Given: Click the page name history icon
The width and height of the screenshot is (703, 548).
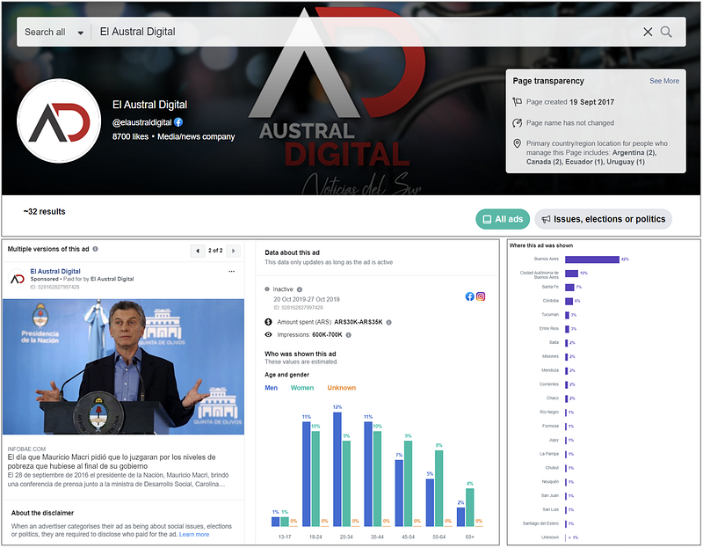Looking at the screenshot, I should click(517, 123).
